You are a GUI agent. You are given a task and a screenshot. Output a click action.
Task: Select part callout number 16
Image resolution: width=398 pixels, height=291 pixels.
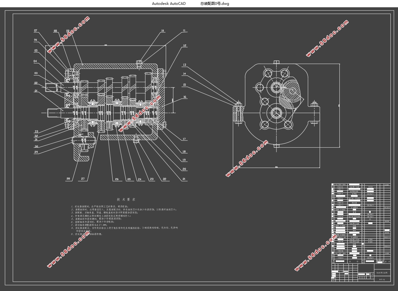coord(185,97)
